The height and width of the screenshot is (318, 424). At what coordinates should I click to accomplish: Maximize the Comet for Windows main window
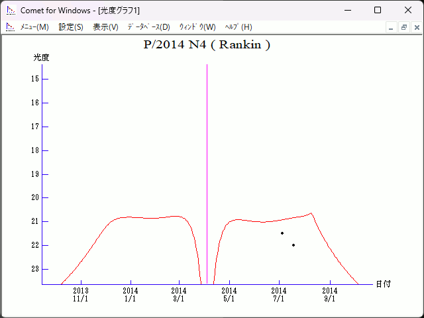(378, 11)
